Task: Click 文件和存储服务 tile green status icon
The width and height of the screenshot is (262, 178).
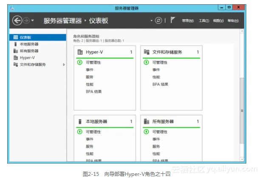Action: click(x=146, y=62)
